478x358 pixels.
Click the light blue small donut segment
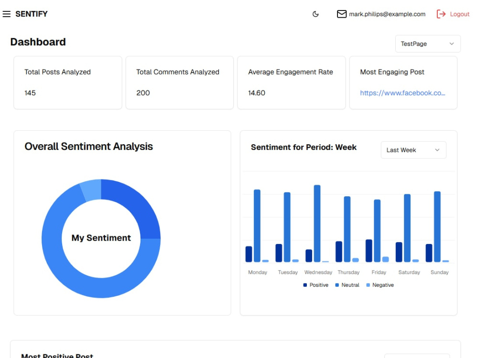pos(91,190)
